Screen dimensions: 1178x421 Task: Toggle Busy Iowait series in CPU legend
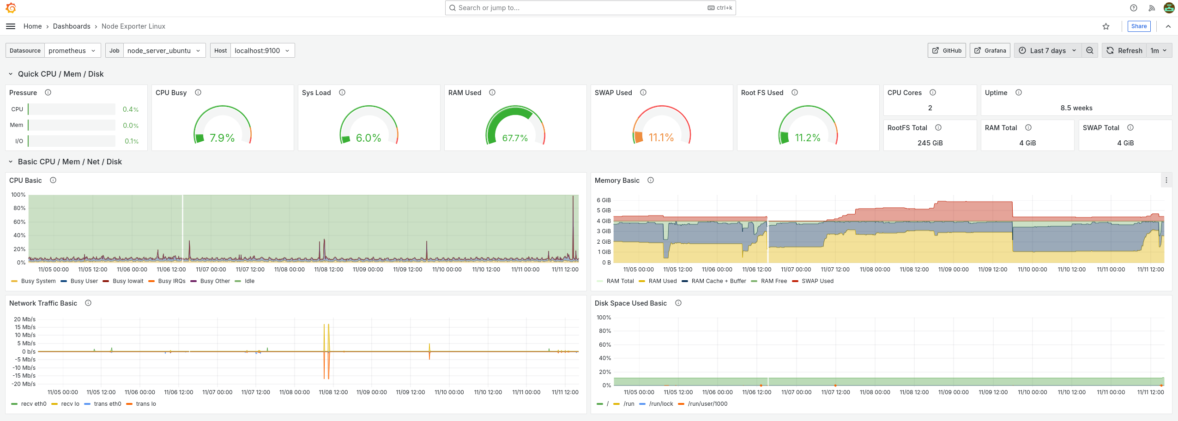(128, 281)
